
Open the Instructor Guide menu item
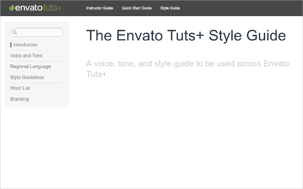(x=99, y=8)
